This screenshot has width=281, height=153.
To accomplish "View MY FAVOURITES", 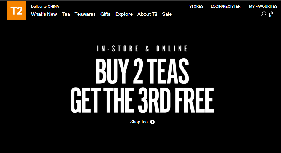I will (x=263, y=7).
